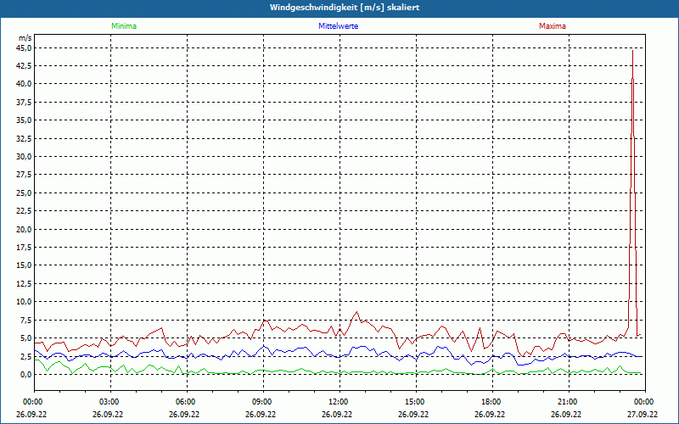Click the 7,5 y-axis value
679x424 pixels.
tap(26, 321)
